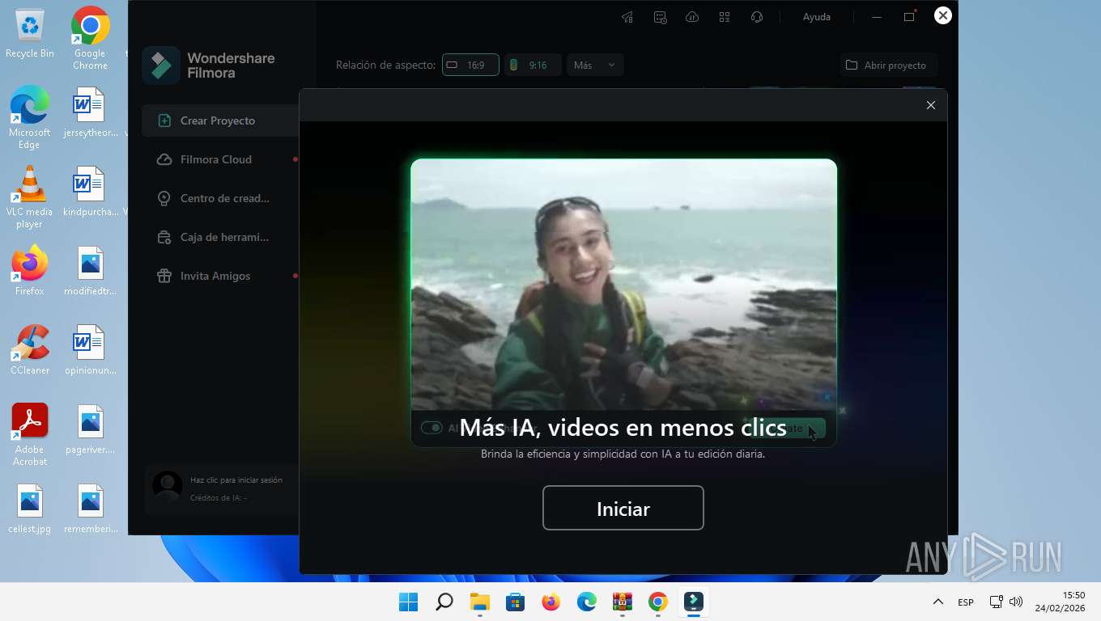Click the toolbox icon in sidebar
1101x621 pixels.
(164, 237)
